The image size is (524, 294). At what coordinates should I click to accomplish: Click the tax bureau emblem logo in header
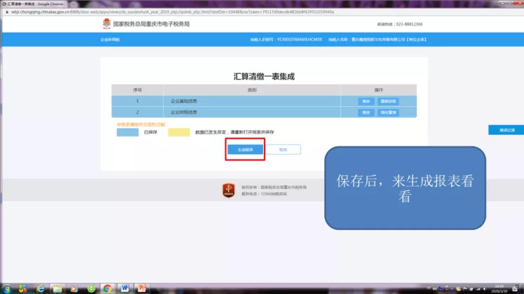click(106, 24)
